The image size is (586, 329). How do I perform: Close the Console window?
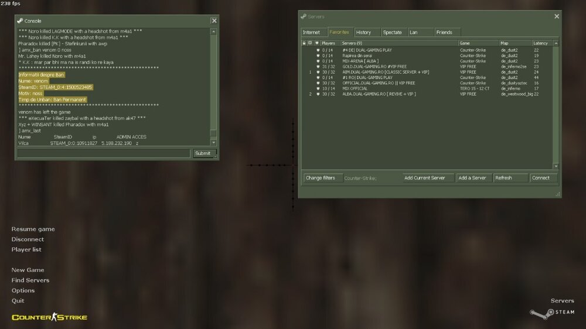click(x=214, y=20)
